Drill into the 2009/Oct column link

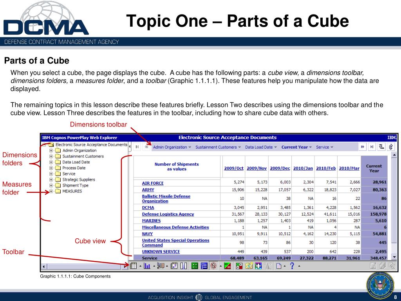[x=234, y=169]
